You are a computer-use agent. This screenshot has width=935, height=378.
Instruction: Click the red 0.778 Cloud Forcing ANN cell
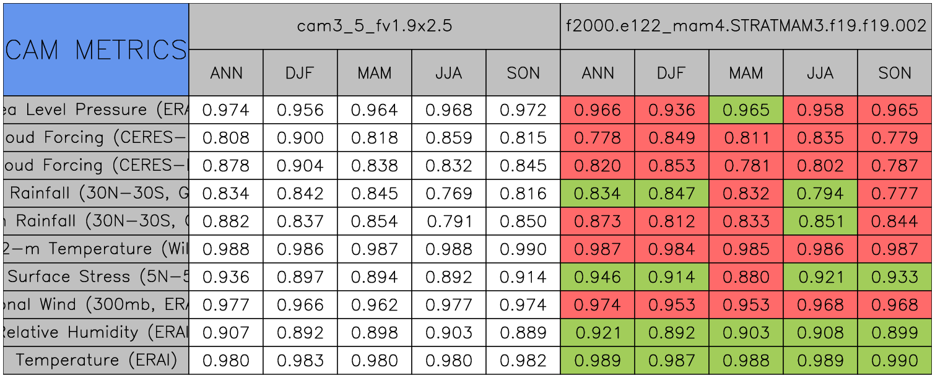[597, 138]
